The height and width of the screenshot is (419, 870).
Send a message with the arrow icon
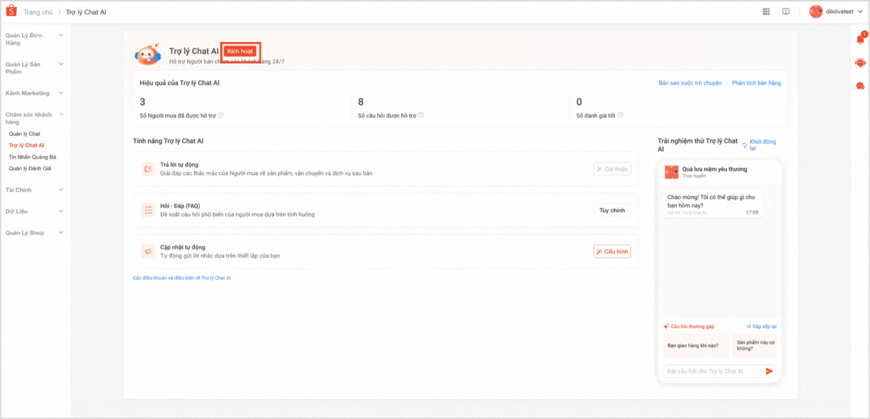click(769, 371)
